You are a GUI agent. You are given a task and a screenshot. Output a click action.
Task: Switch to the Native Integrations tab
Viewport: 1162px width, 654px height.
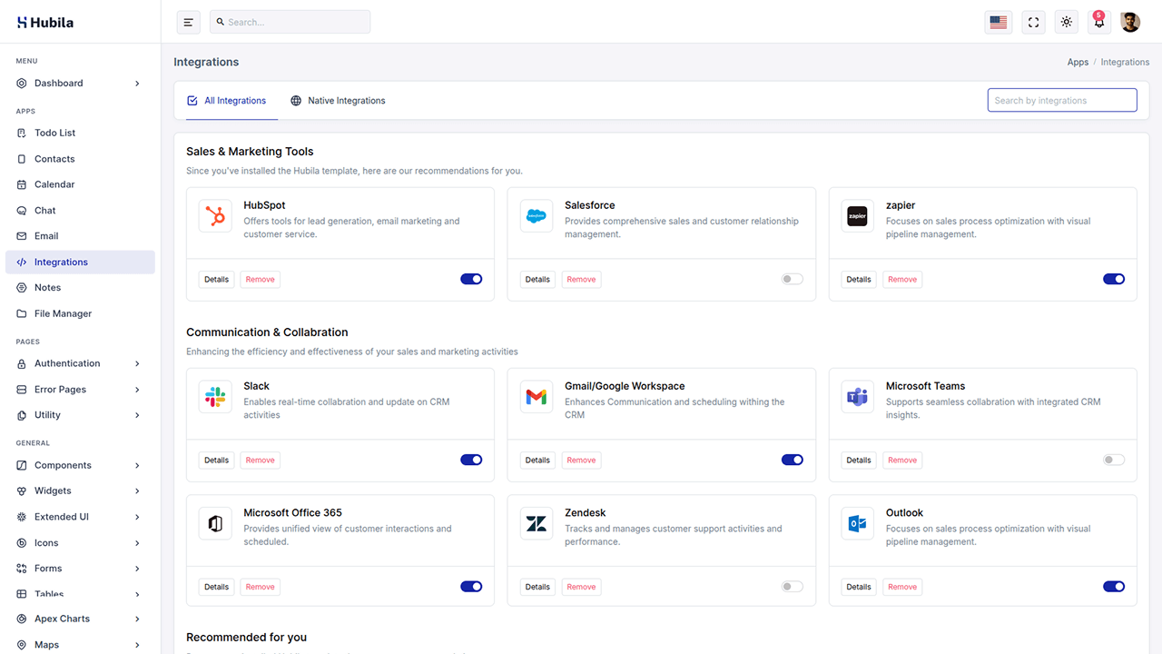coord(338,101)
